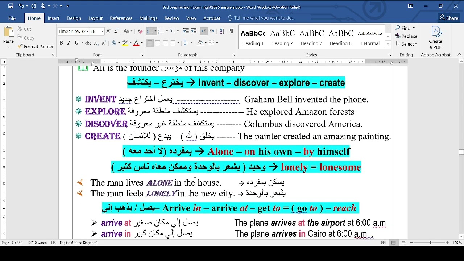Align text right

click(x=165, y=43)
